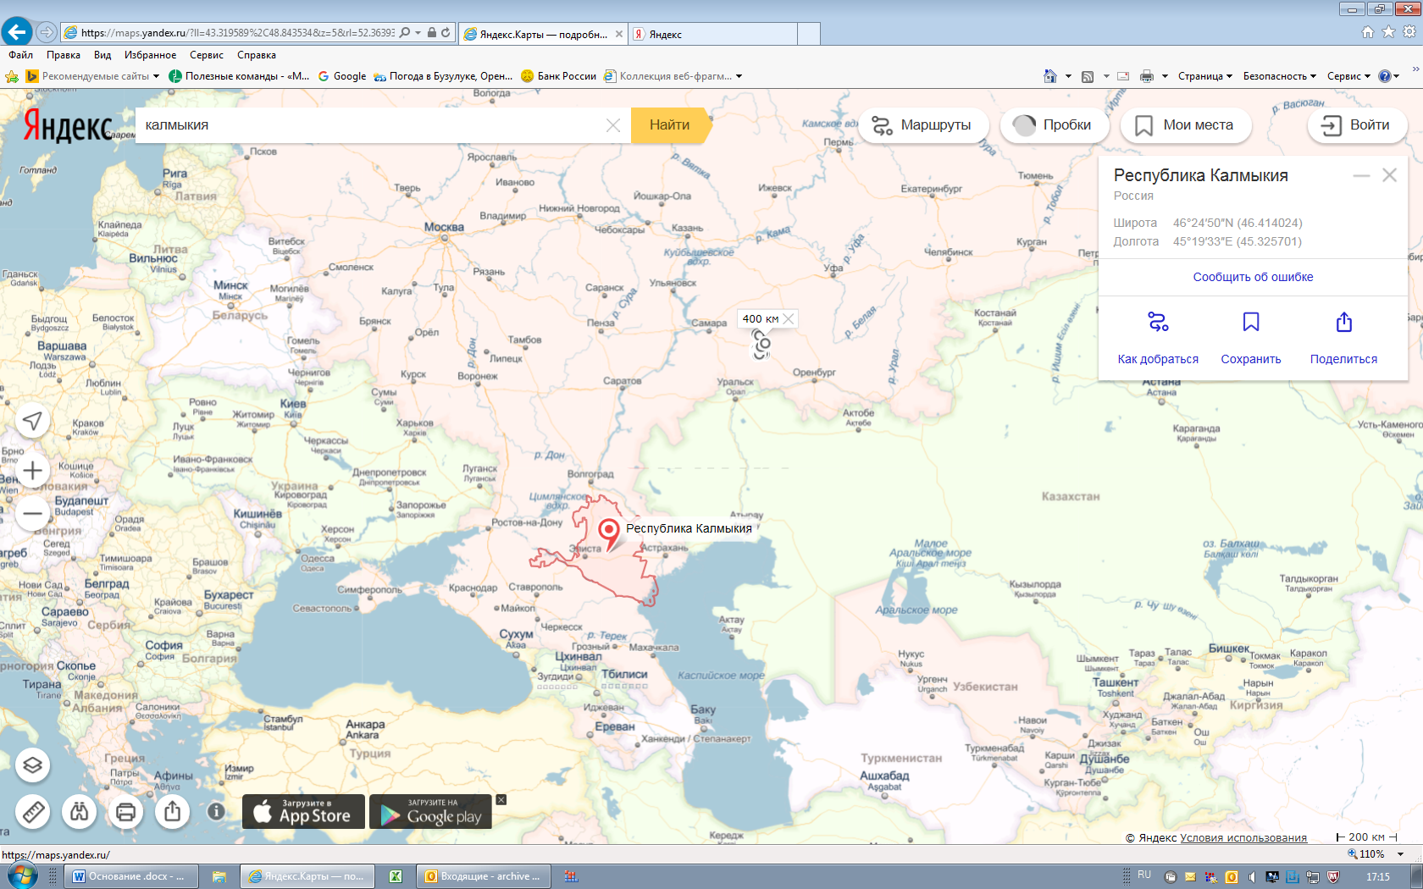The width and height of the screenshot is (1423, 889).
Task: Click the Windows Start button
Action: 23,876
